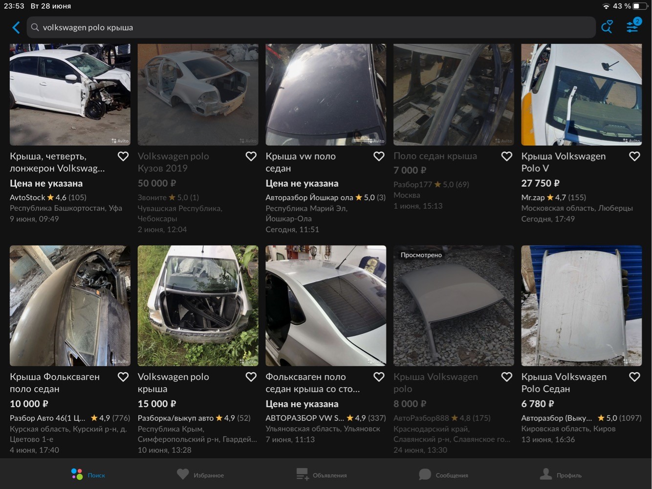The width and height of the screenshot is (652, 489).
Task: Favorite the 'Крыша Volkswagen polo' 8 000 ₽ listing
Action: (x=507, y=377)
